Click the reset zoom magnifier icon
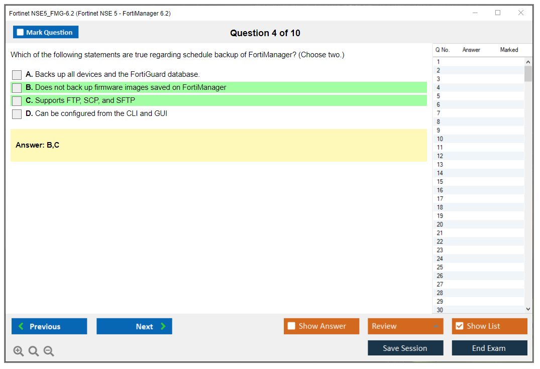 coord(33,351)
